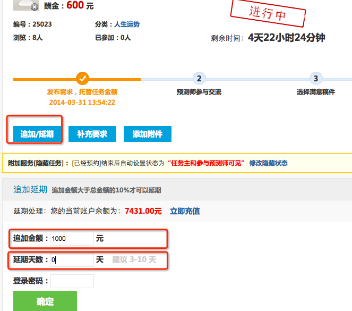
Task: Click the 登录密码 password field
Action: click(72, 281)
